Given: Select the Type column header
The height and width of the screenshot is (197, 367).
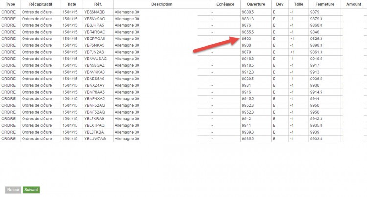Looking at the screenshot, I should click(10, 4).
